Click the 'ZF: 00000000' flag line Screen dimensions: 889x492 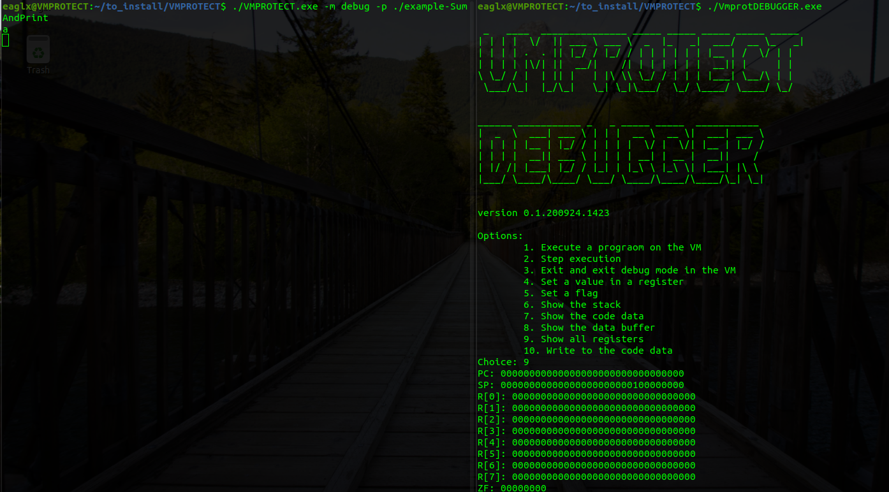click(x=511, y=488)
